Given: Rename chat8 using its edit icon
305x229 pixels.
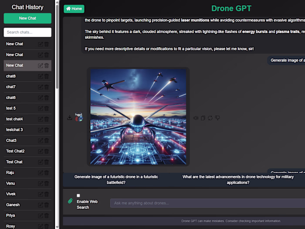Looking at the screenshot, I should click(x=40, y=76).
